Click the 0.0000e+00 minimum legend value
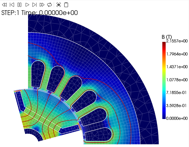The width and height of the screenshot is (189, 147). [177, 118]
